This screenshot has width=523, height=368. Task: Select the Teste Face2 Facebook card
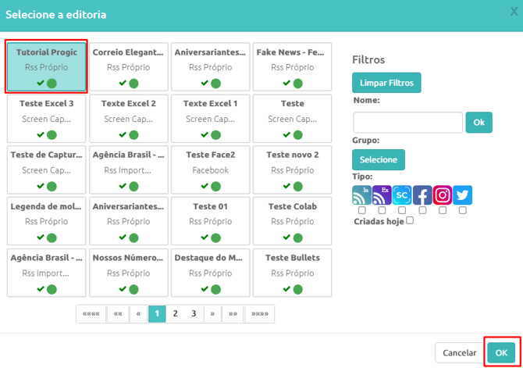tap(211, 170)
